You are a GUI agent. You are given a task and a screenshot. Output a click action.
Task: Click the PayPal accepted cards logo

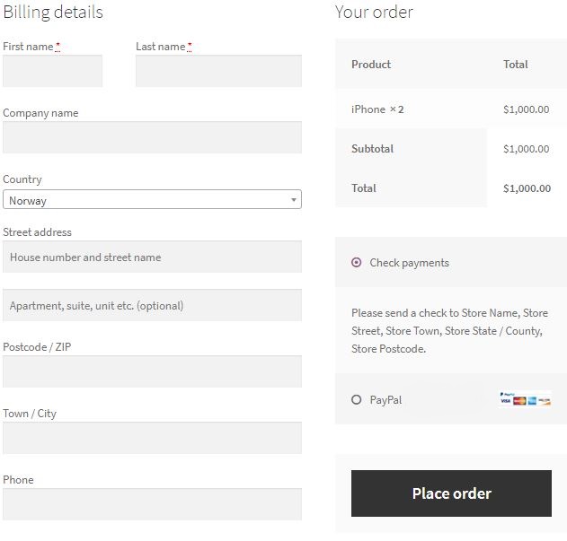point(525,399)
